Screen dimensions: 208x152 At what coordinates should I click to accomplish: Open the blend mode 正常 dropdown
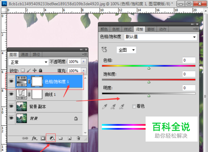[28, 62]
